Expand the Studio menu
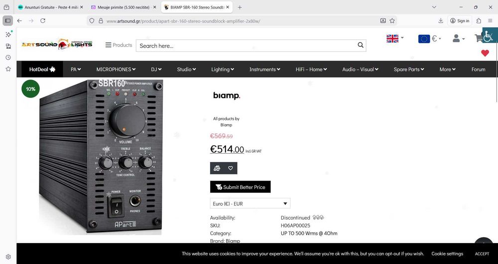 tap(186, 69)
